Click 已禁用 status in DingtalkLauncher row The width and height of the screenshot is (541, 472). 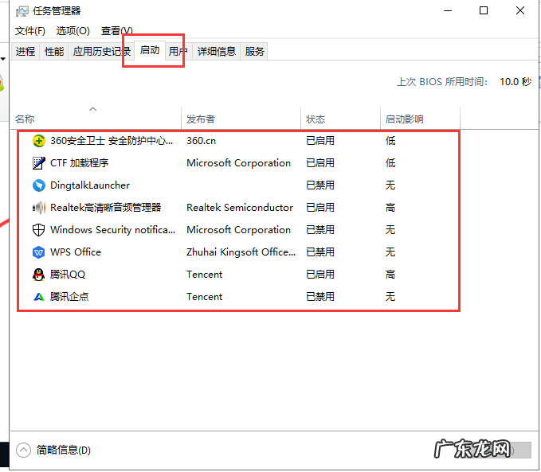[320, 185]
